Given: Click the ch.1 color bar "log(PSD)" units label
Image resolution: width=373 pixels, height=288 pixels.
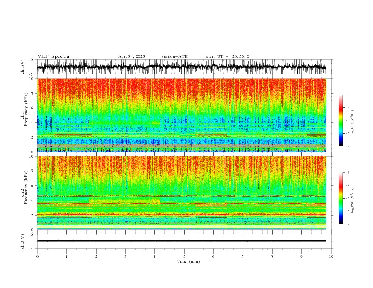Looking at the screenshot, I should [x=353, y=123].
